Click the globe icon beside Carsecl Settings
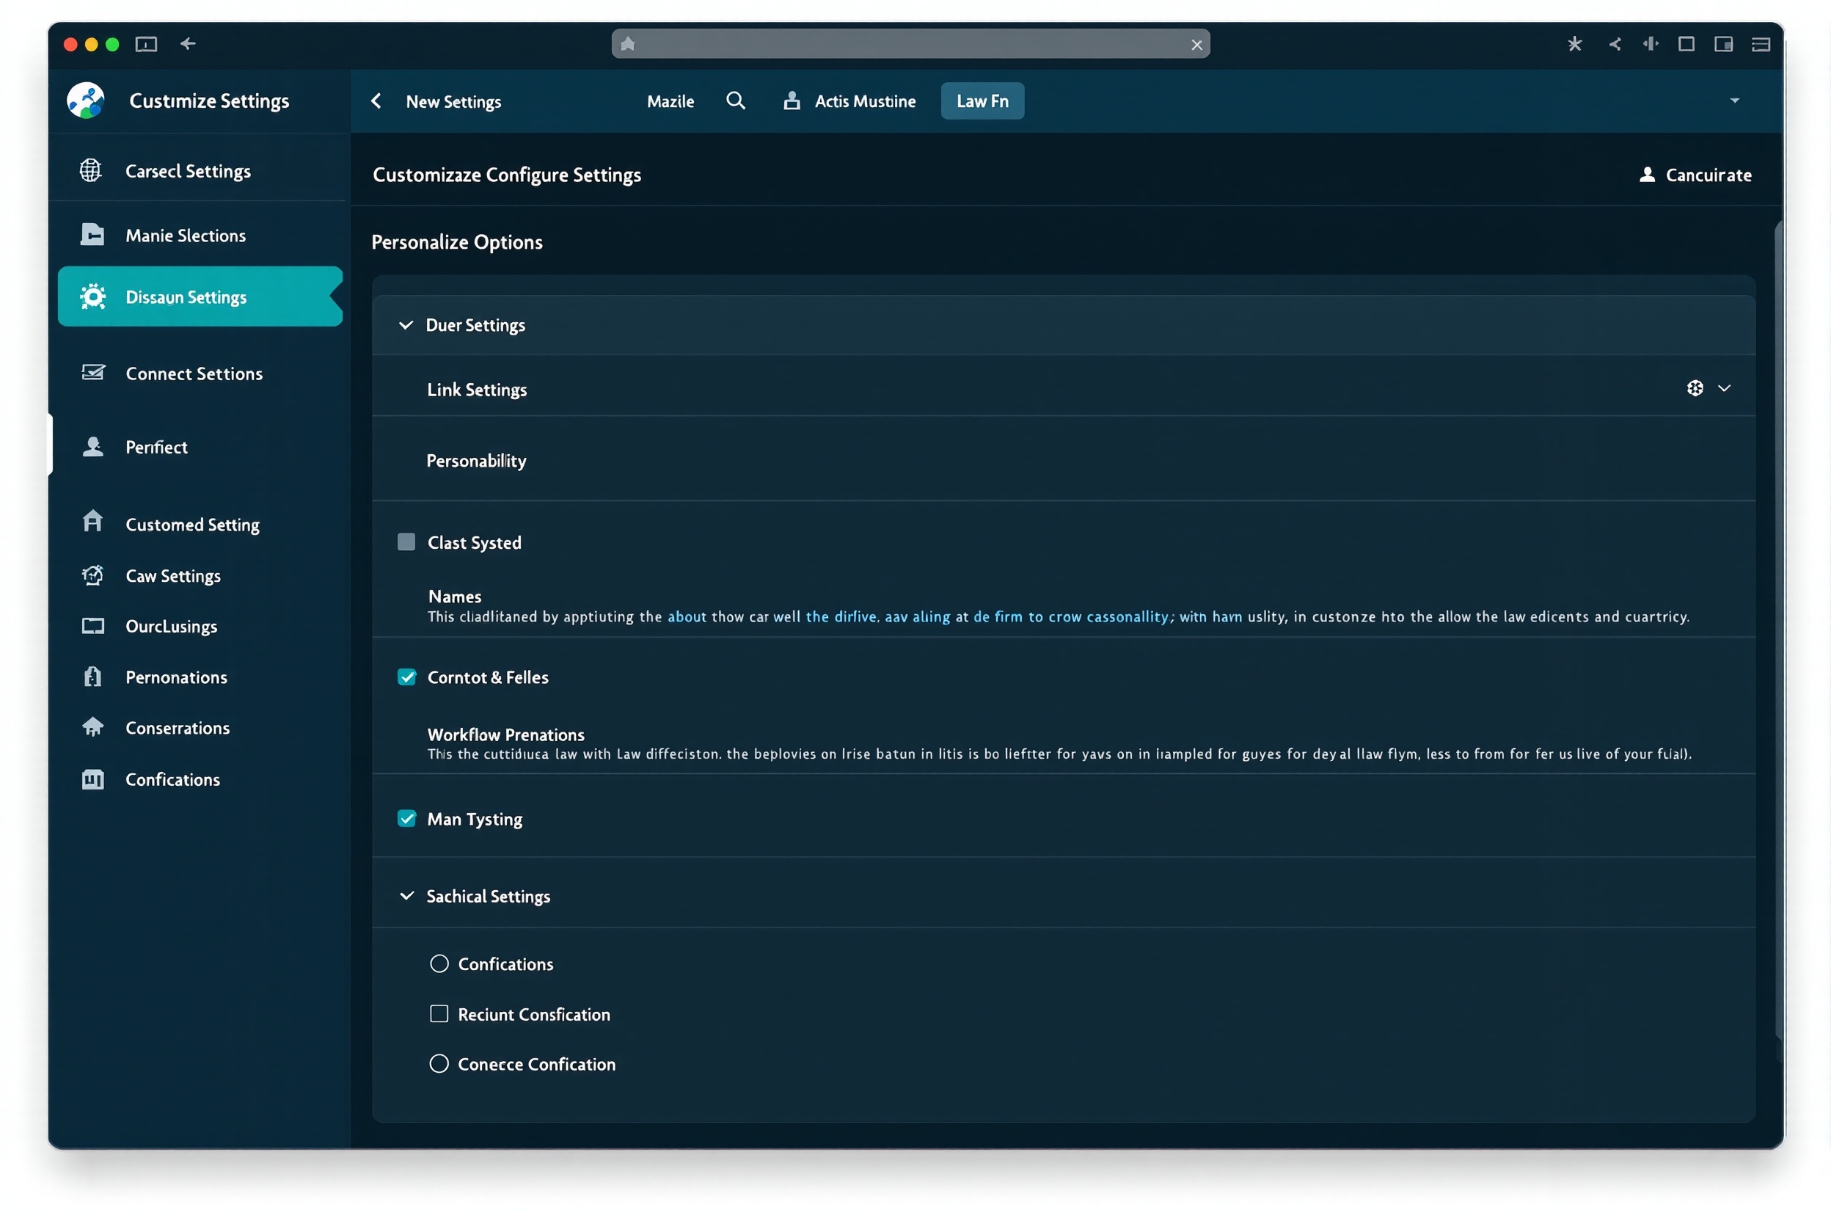The width and height of the screenshot is (1831, 1221). pos(91,170)
